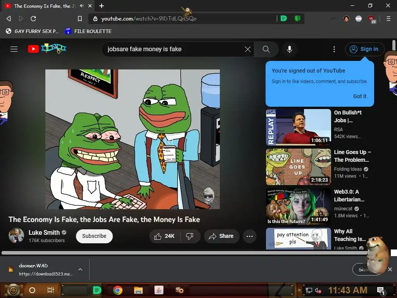Screen dimensions: 397x298
Task: Open the Luke Smith channel name link
Action: (44, 232)
